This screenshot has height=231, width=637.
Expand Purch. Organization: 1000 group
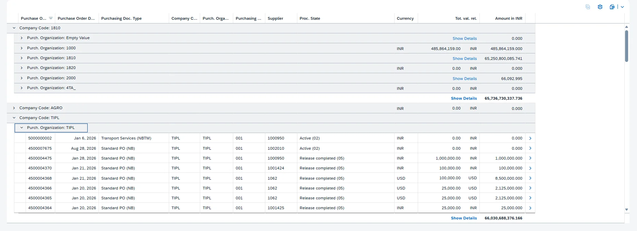(21, 48)
